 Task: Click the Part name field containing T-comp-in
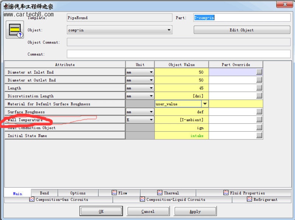[242, 18]
